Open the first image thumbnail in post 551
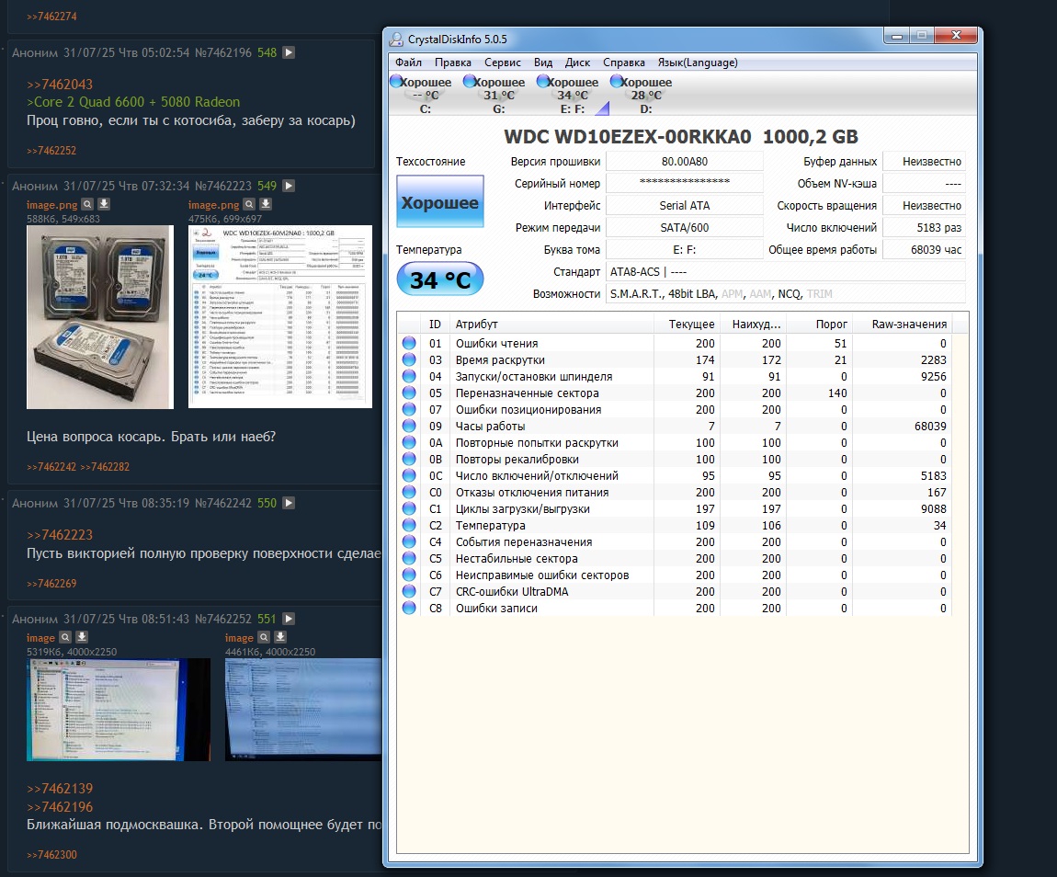Image resolution: width=1057 pixels, height=877 pixels. coord(118,710)
